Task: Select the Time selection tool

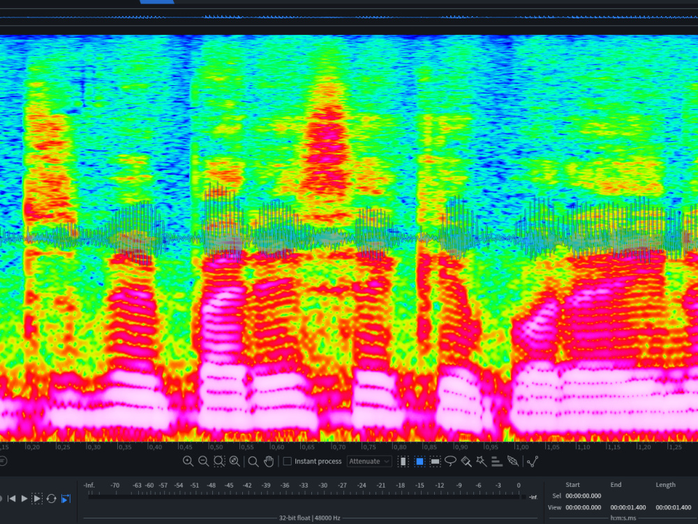Action: (x=403, y=462)
